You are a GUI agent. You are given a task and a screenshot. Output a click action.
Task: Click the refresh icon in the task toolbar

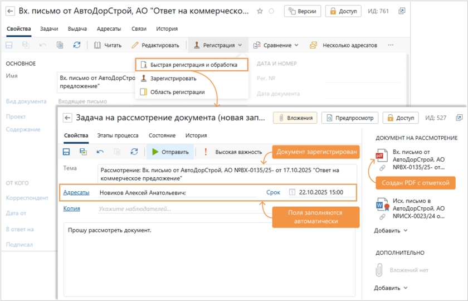coord(134,152)
